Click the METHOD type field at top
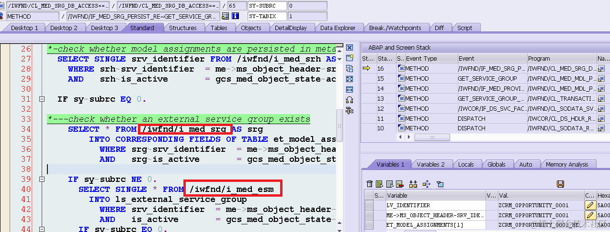 pos(32,16)
